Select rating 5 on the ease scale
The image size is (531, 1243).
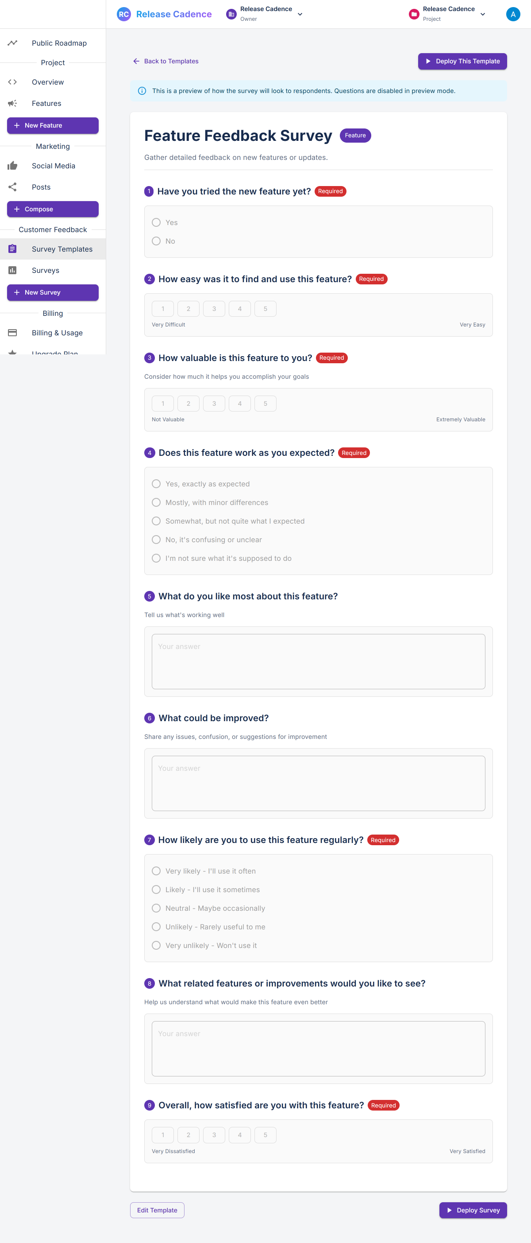pyautogui.click(x=265, y=308)
